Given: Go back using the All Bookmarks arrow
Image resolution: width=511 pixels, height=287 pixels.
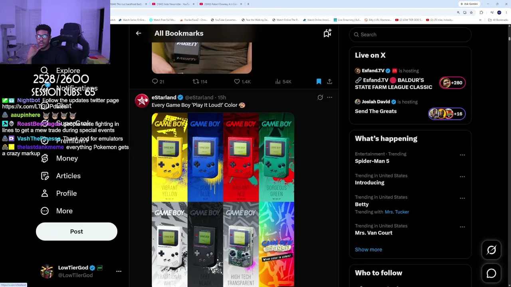Looking at the screenshot, I should tap(139, 33).
